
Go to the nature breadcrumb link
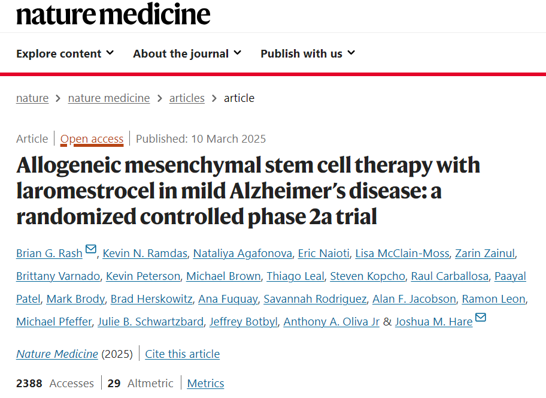click(32, 98)
